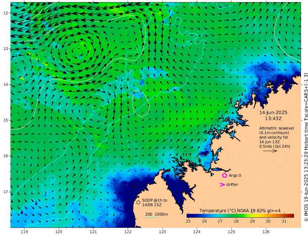This screenshot has width=308, height=238.
Task: Click the latitude axis label -17
Action: pos(5,192)
